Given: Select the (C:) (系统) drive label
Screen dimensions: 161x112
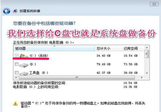Looking at the screenshot, I should [x=39, y=56].
